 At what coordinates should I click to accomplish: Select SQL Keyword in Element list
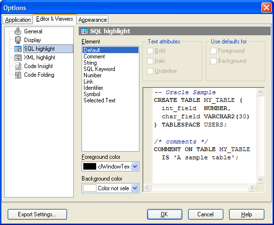99,69
